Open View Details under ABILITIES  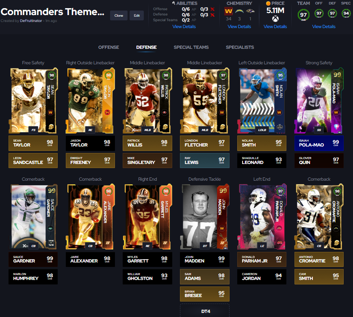184,26
